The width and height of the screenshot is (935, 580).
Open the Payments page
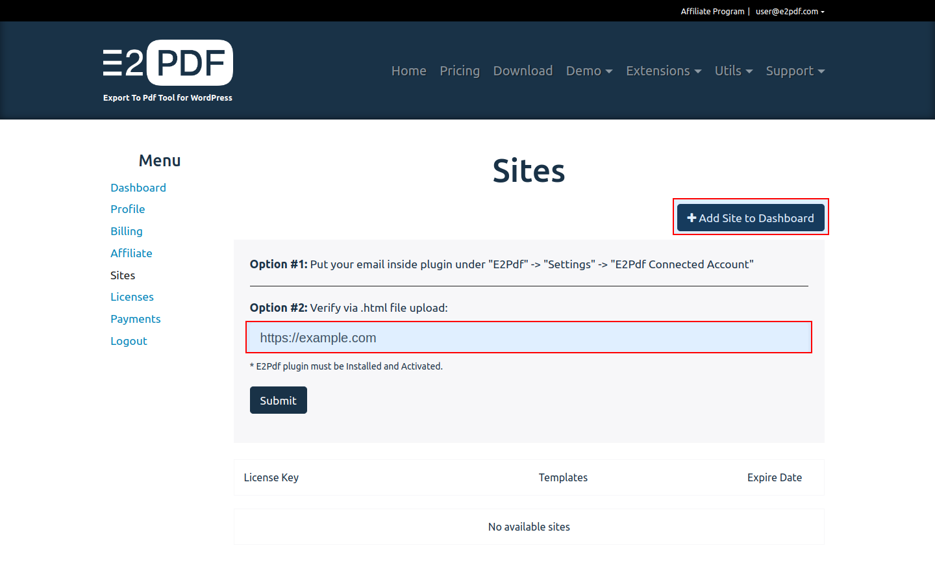[x=135, y=319]
